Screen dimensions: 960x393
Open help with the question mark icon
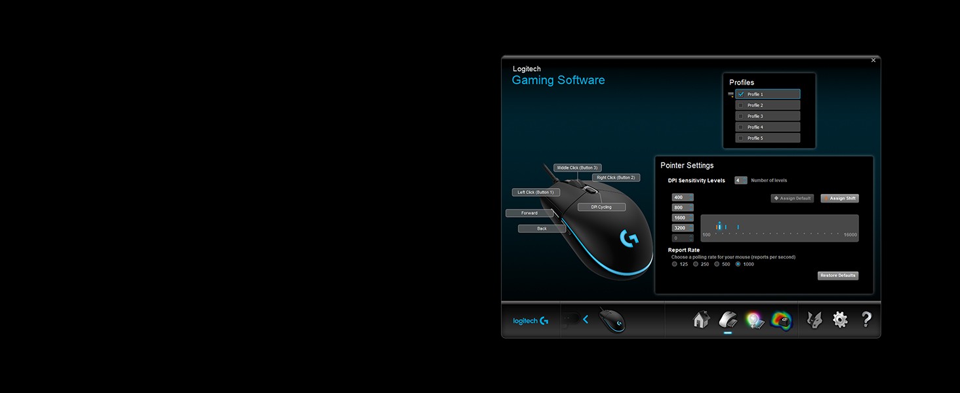point(866,320)
